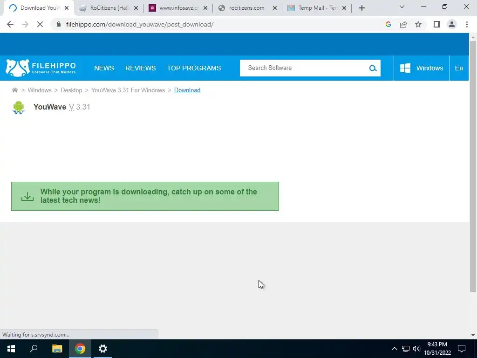Click the FileHippo logo
The width and height of the screenshot is (477, 358).
(x=41, y=68)
